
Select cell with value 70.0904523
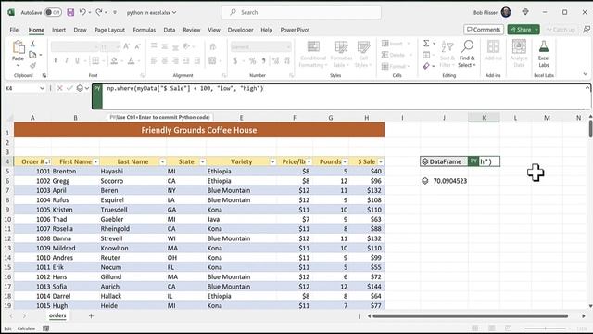click(444, 181)
